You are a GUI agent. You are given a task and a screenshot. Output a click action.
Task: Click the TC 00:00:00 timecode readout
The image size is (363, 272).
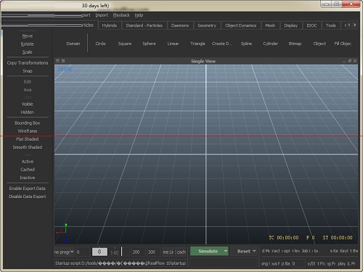283,238
